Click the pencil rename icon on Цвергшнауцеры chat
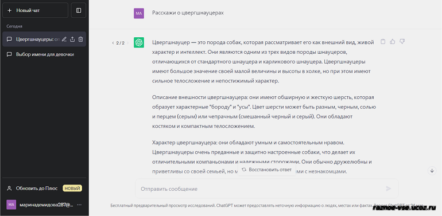442x216 pixels. tap(64, 40)
